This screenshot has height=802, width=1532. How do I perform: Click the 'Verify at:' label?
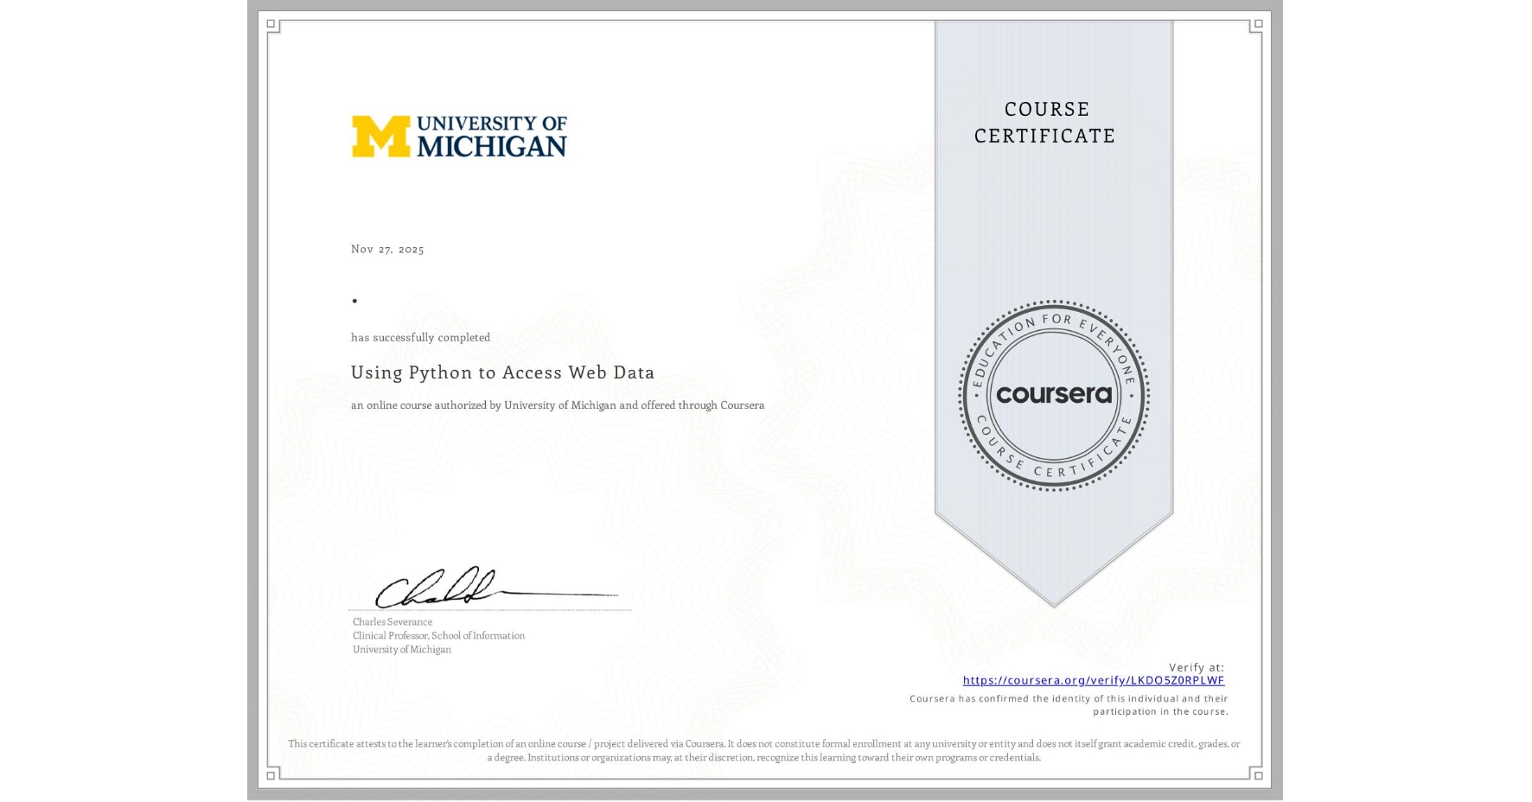point(1197,667)
